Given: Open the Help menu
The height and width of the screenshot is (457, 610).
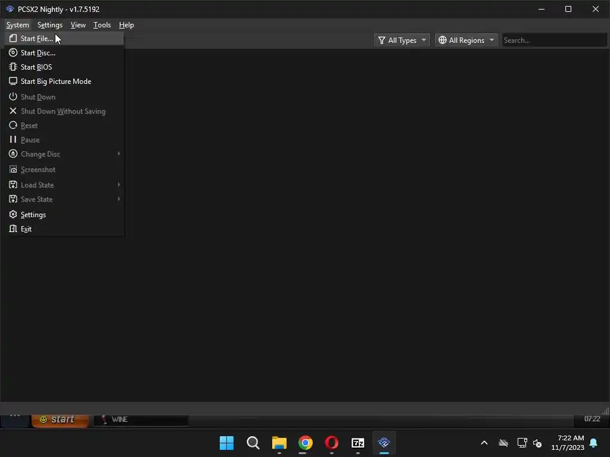Looking at the screenshot, I should pos(126,25).
